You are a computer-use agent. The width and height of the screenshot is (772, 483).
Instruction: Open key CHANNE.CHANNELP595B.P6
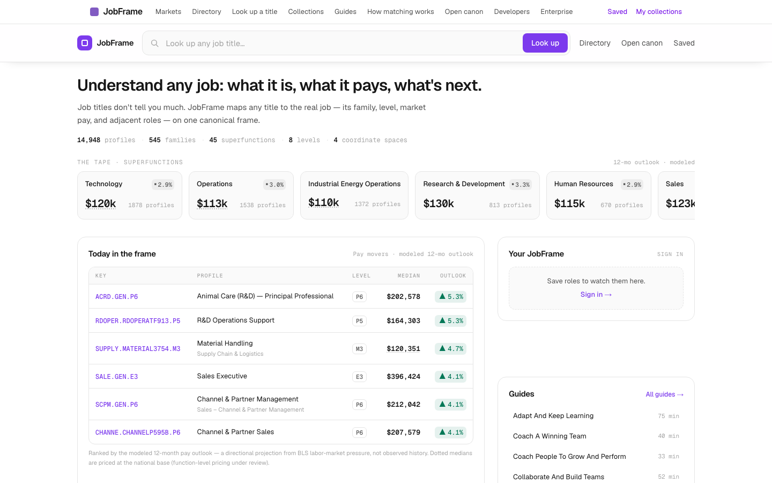pos(138,433)
